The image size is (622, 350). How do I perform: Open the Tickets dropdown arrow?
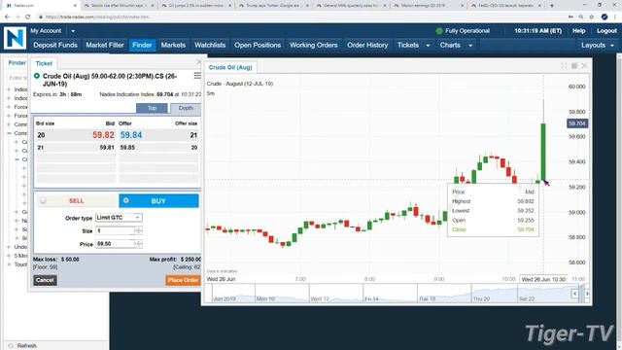pyautogui.click(x=428, y=46)
